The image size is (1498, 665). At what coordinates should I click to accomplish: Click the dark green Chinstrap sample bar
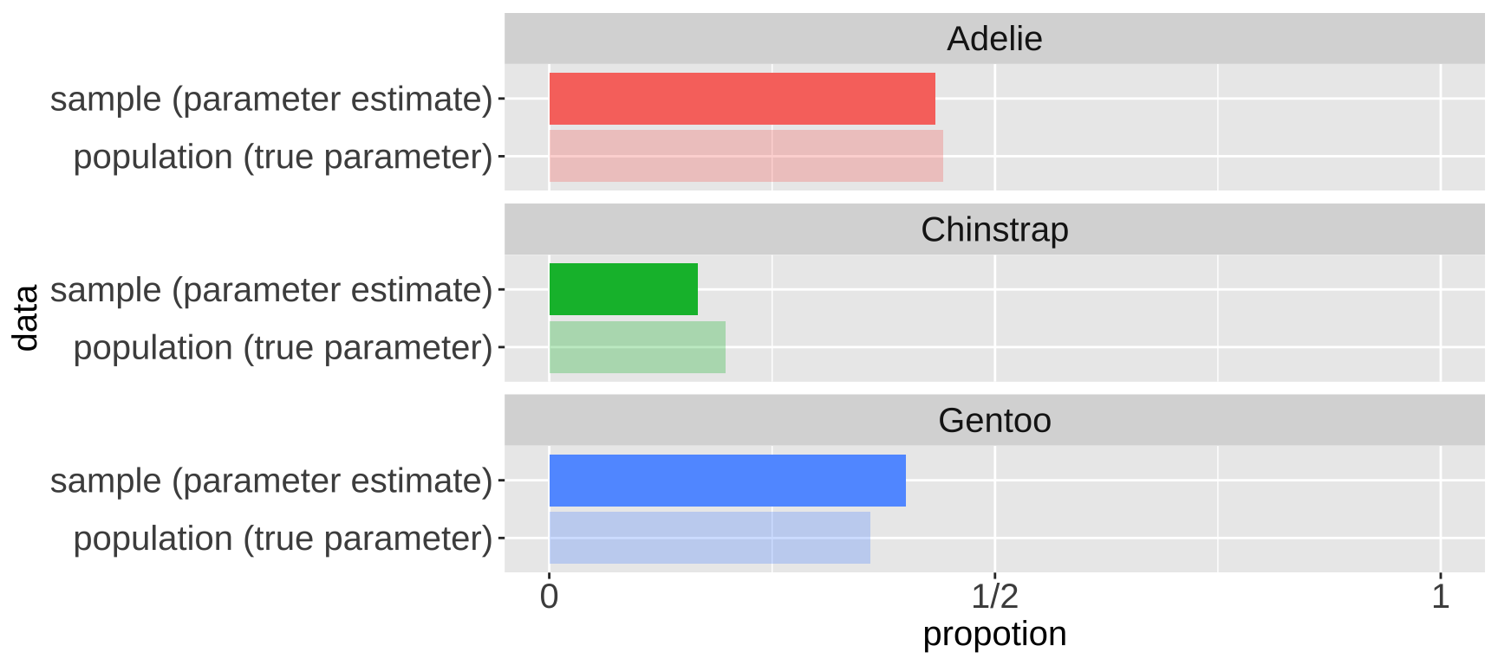tap(623, 289)
